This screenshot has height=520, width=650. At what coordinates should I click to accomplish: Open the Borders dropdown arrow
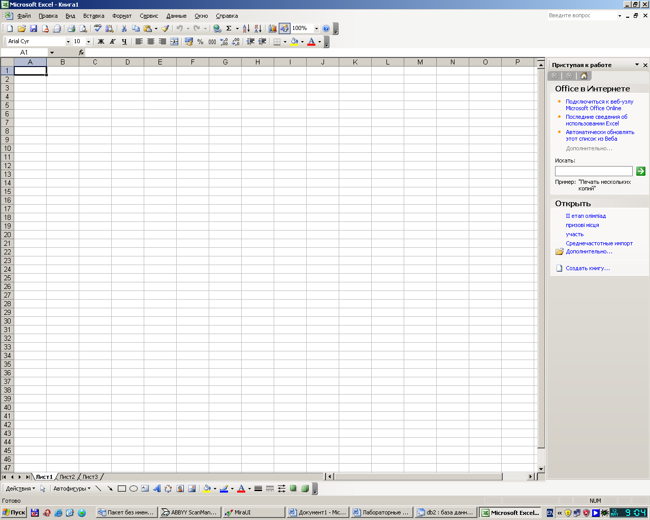click(285, 42)
